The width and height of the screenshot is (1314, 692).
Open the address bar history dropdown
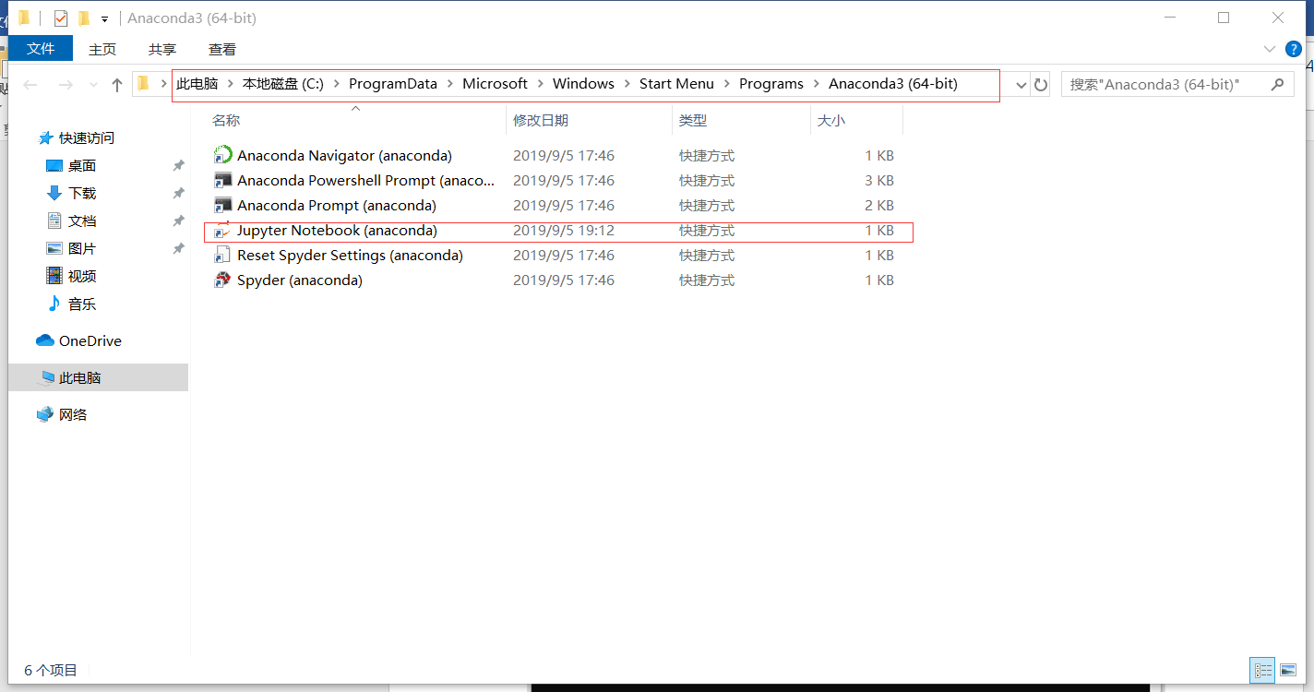click(x=1021, y=85)
